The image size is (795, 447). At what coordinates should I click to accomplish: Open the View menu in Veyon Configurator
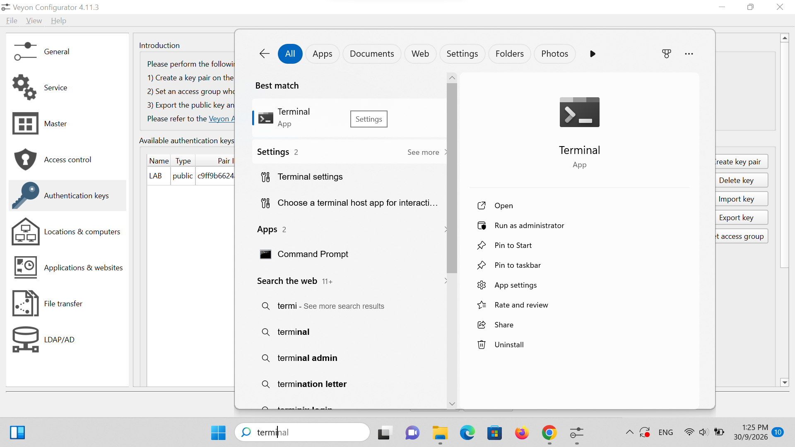click(34, 21)
